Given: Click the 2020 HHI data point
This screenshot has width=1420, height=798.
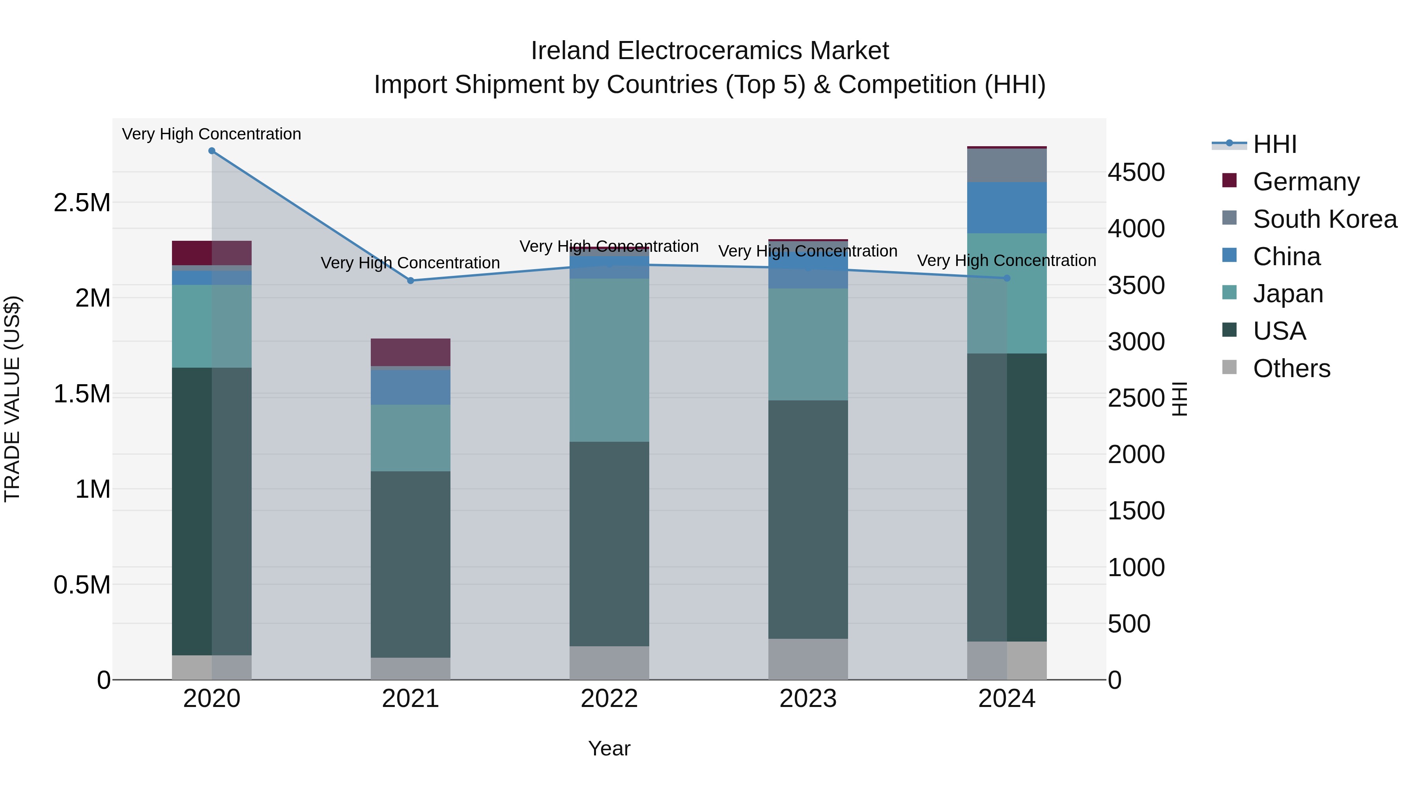Looking at the screenshot, I should click(x=212, y=151).
